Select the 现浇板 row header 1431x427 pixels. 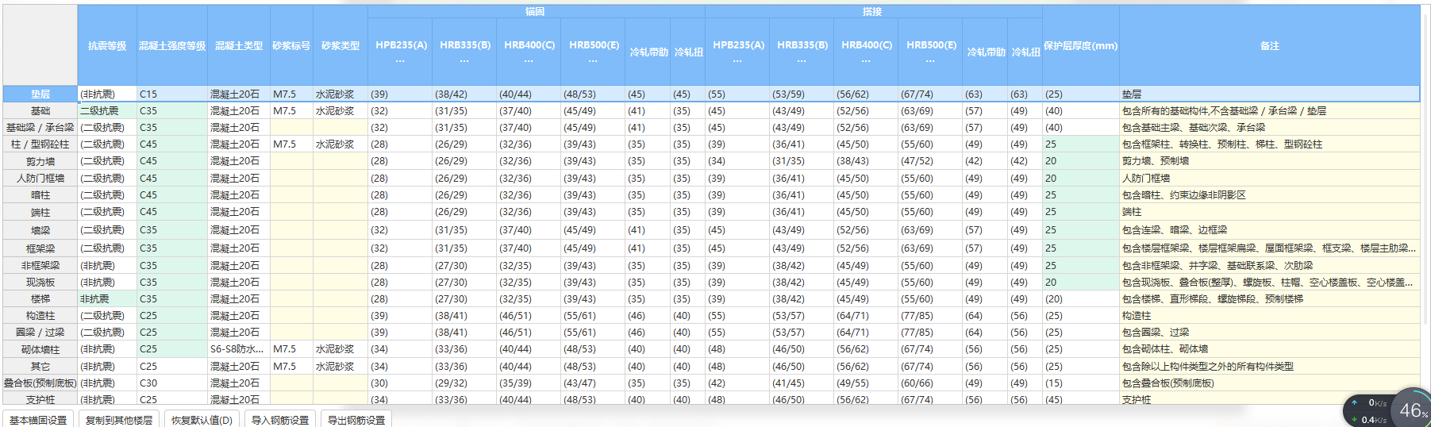(40, 283)
